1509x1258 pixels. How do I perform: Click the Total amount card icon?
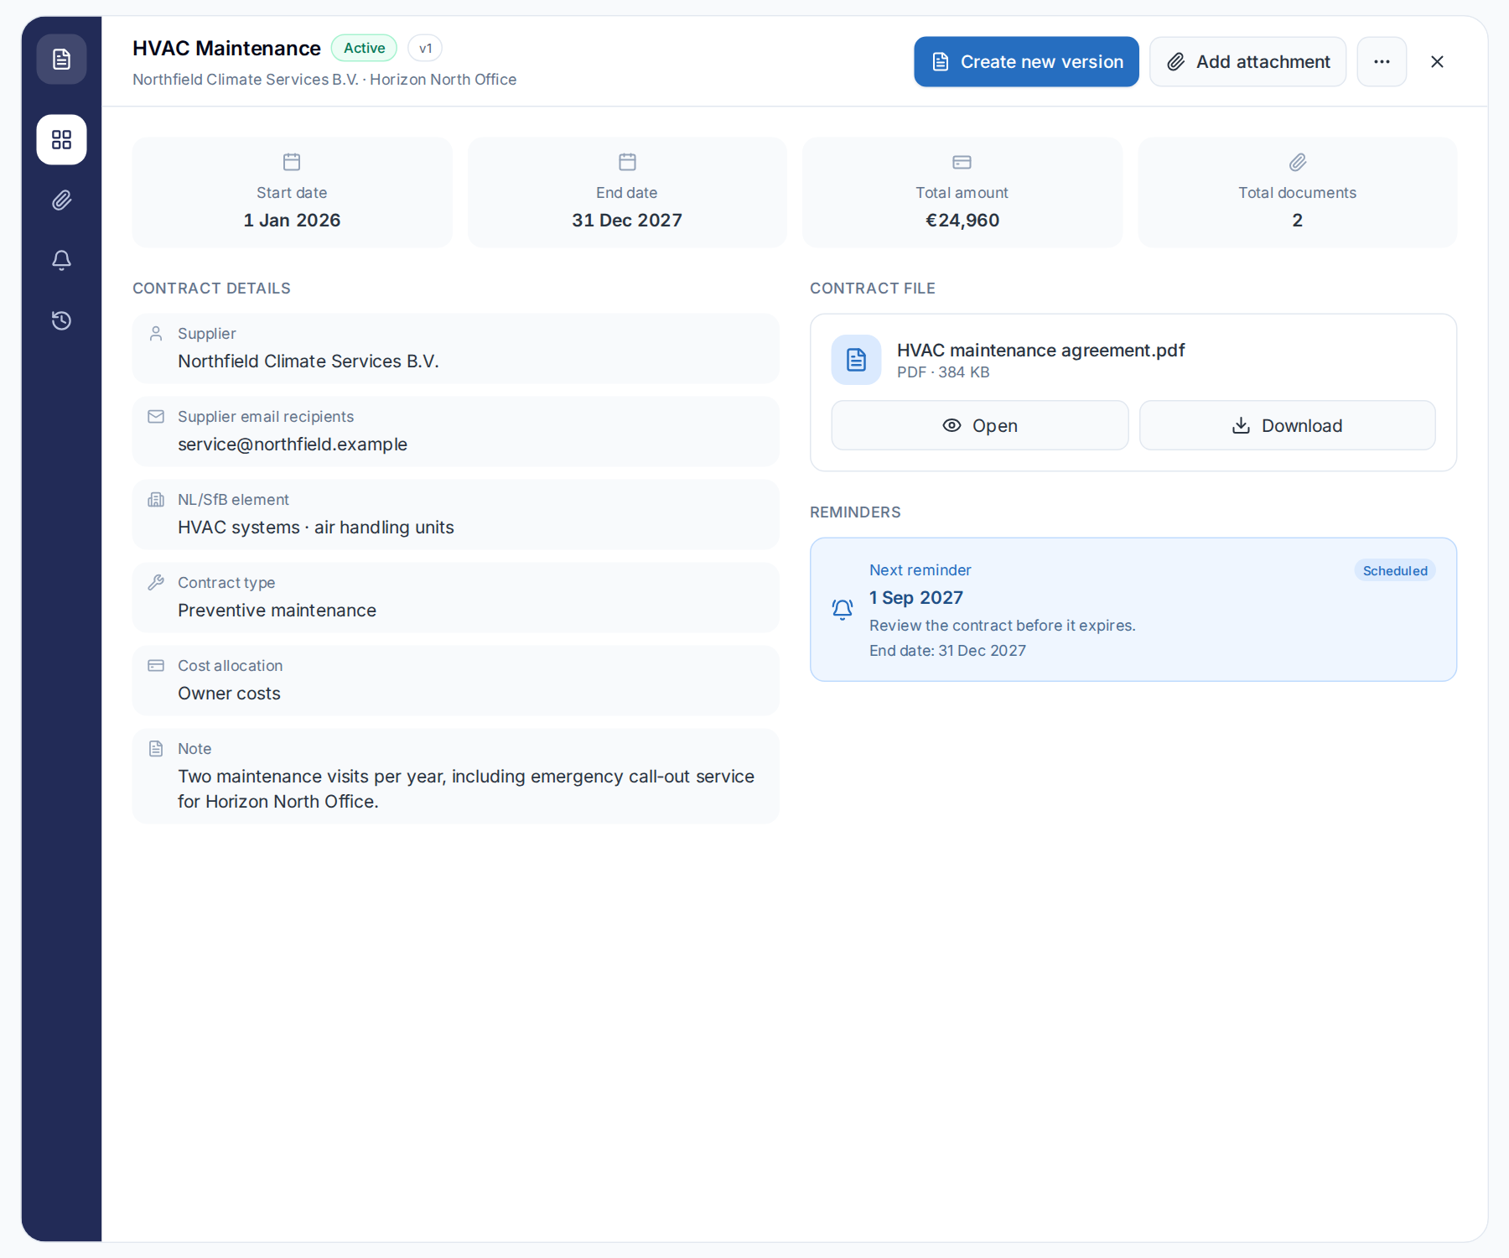point(962,162)
